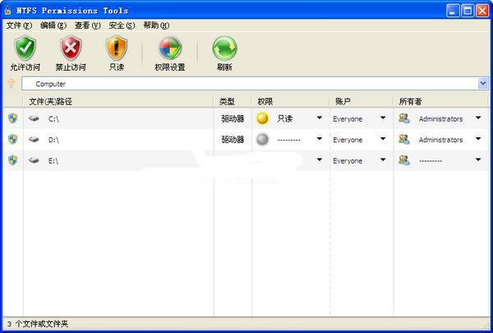This screenshot has height=333, width=493.
Task: Open account dropdown arrow for E:\ row
Action: (x=383, y=160)
